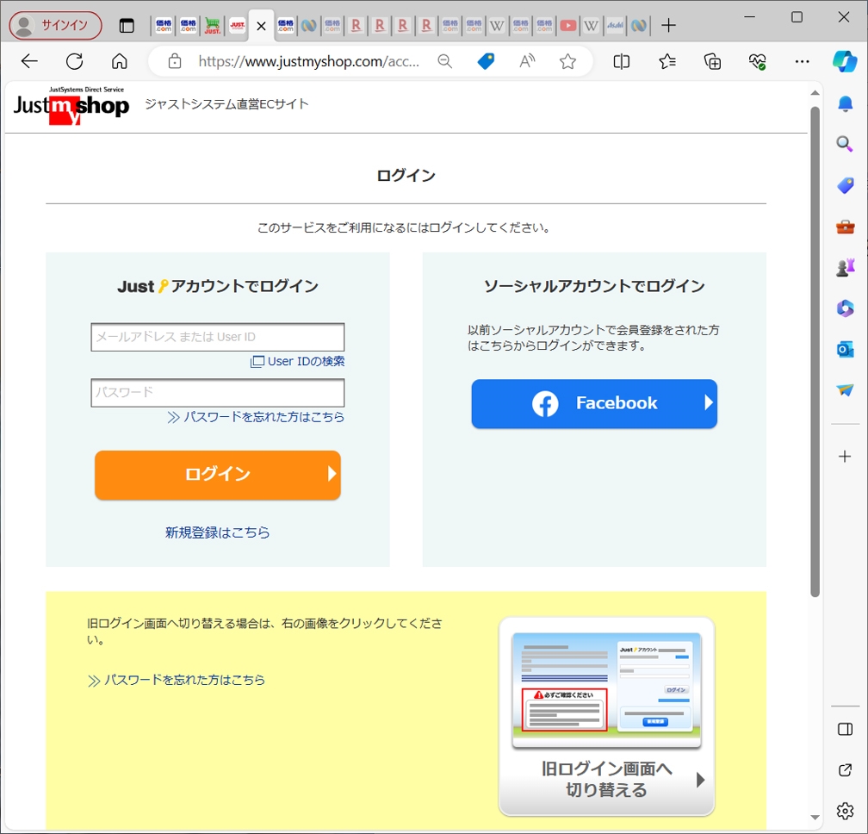The height and width of the screenshot is (834, 868).
Task: Click the 新規登録はこちら link
Action: pos(218,532)
